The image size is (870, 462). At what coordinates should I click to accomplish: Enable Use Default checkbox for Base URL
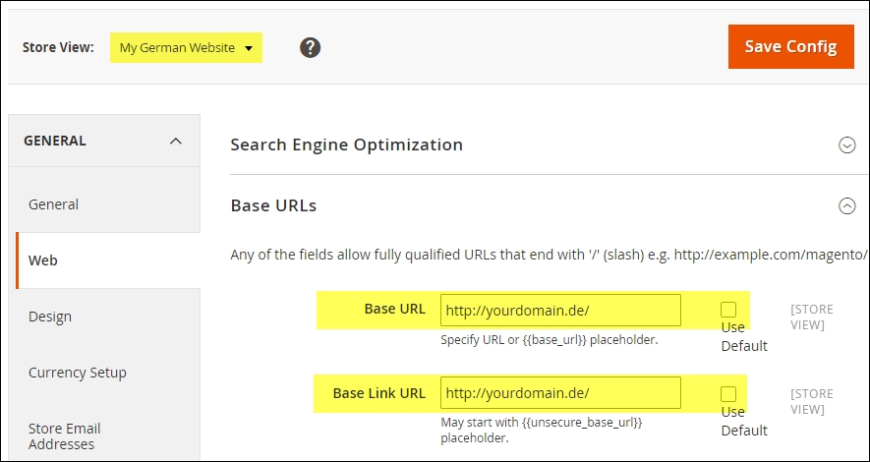point(728,310)
